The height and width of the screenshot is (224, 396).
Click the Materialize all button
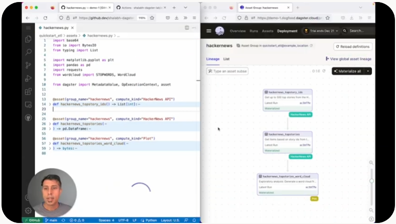[348, 71]
